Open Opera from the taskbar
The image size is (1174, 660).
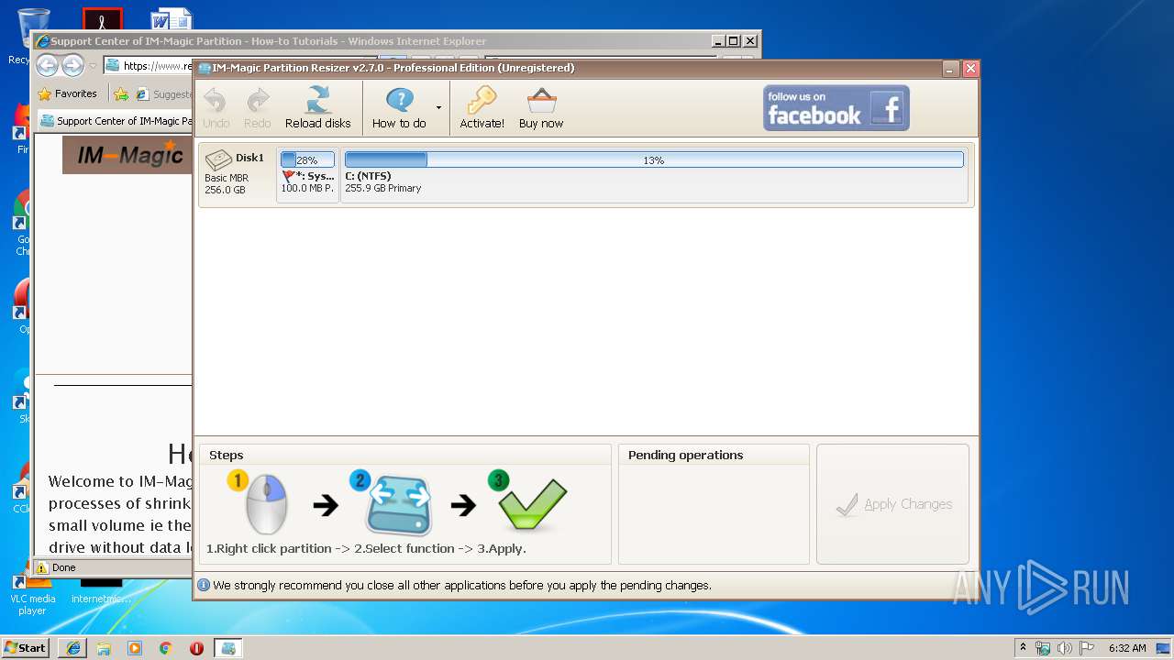(196, 648)
